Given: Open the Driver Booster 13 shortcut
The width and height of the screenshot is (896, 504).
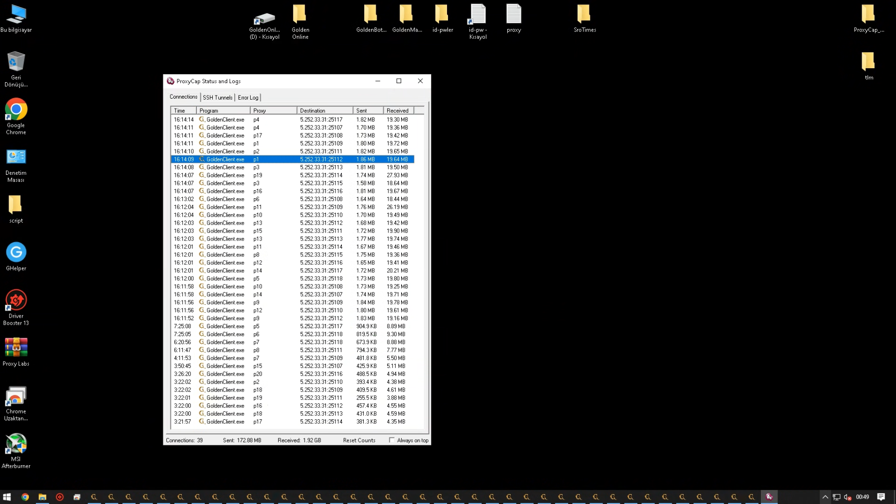Looking at the screenshot, I should pyautogui.click(x=16, y=308).
